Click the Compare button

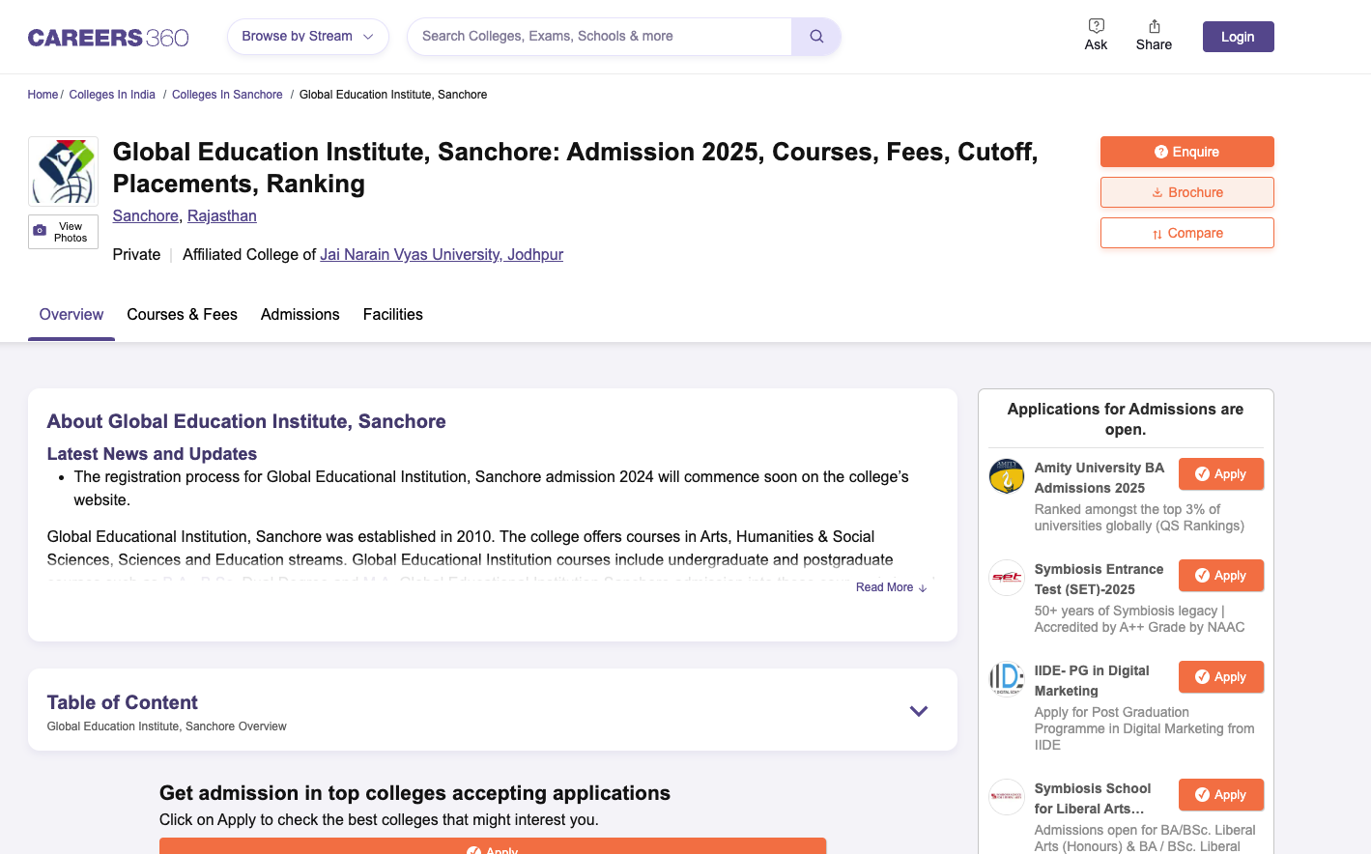(1186, 233)
